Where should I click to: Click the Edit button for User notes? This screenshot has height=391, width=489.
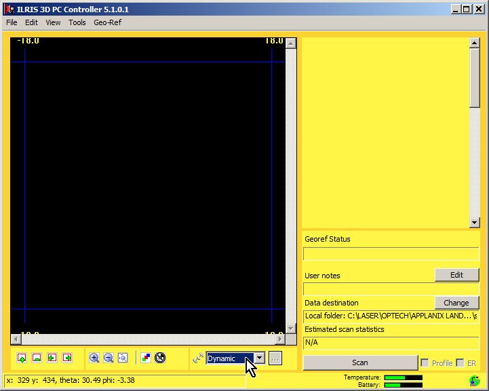coord(456,275)
